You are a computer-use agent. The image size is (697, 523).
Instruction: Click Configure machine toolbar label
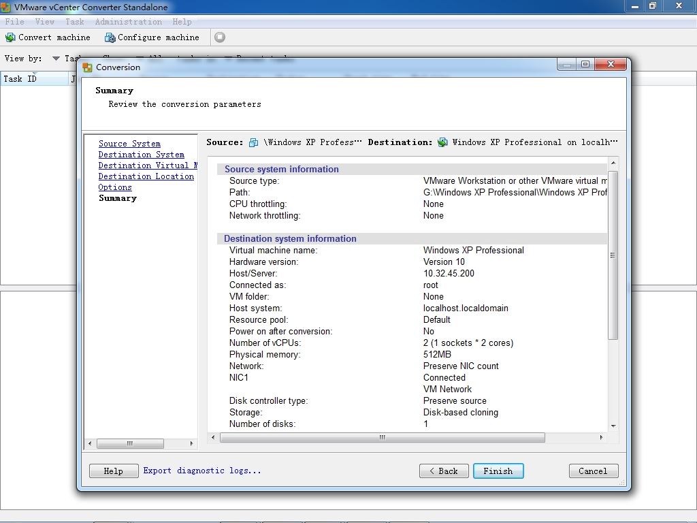pyautogui.click(x=158, y=37)
